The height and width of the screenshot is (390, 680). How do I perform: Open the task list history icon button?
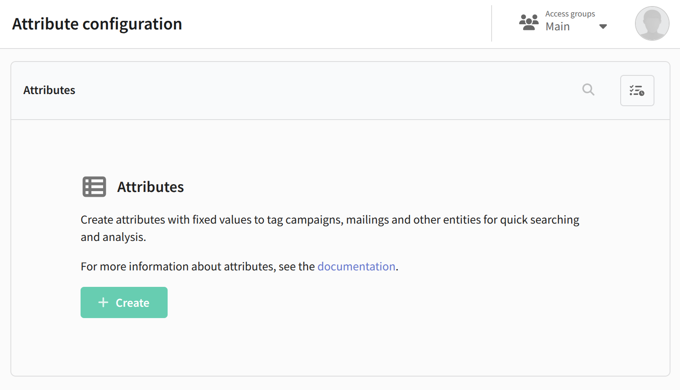tap(637, 91)
